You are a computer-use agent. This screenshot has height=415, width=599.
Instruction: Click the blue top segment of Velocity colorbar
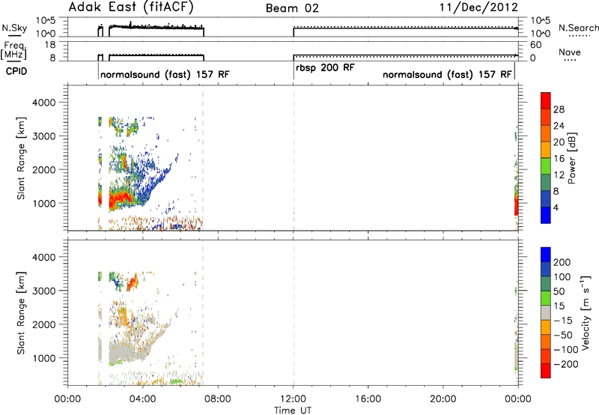click(546, 255)
